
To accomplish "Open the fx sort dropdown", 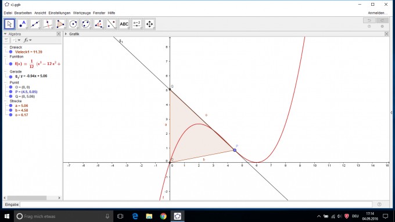I will (27, 40).
